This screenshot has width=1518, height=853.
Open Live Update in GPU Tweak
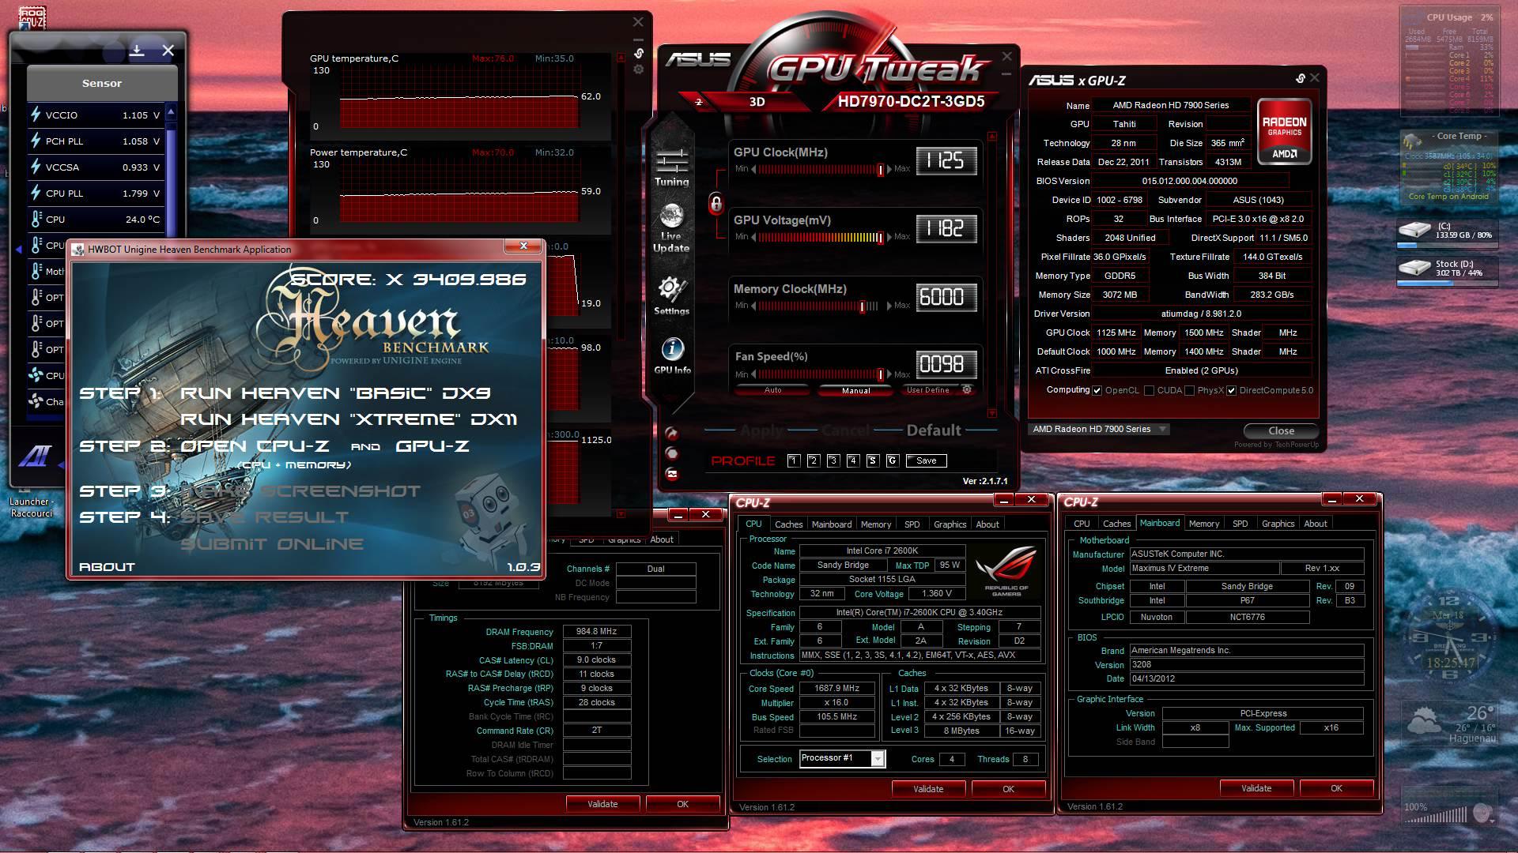point(671,227)
